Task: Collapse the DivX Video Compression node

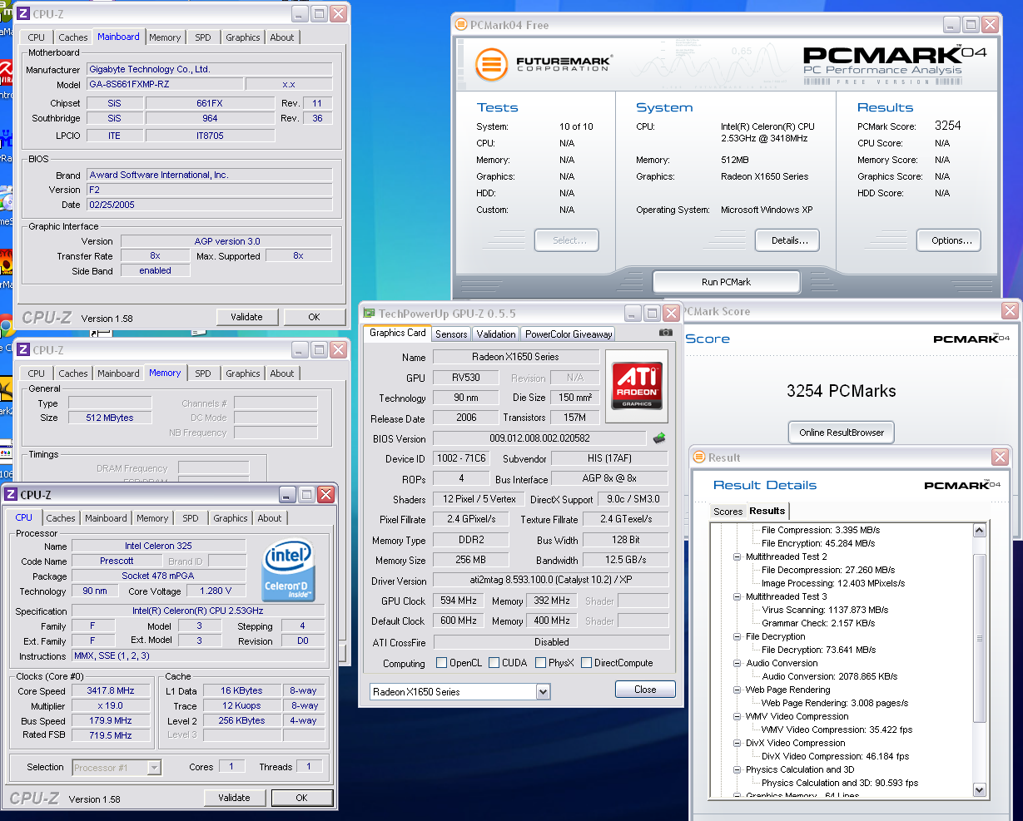Action: click(x=737, y=743)
